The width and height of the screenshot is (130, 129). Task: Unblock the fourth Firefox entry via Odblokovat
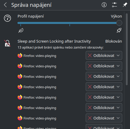coord(101,87)
